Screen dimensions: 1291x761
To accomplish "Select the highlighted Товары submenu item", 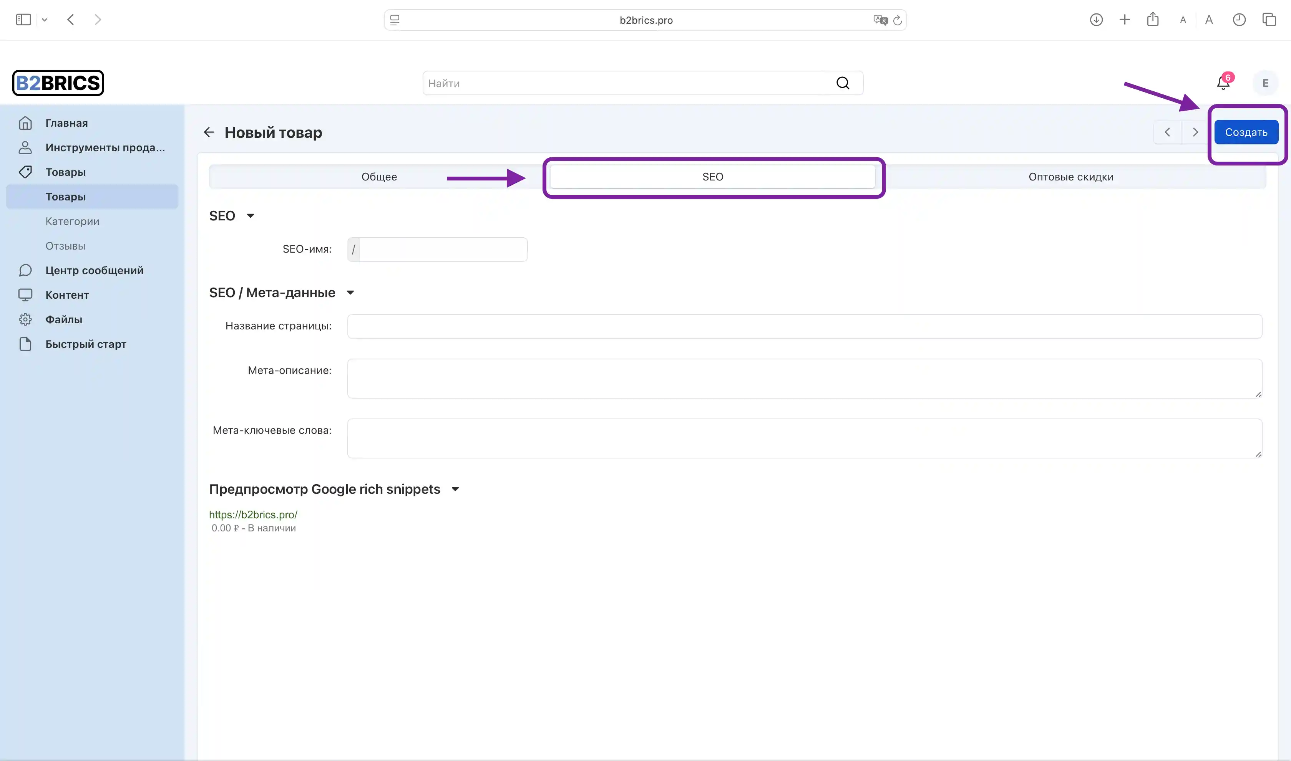I will click(x=92, y=197).
